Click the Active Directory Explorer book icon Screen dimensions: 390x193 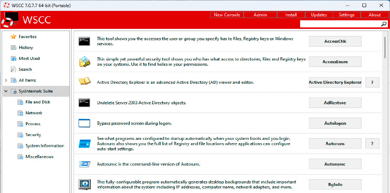[x=84, y=82]
